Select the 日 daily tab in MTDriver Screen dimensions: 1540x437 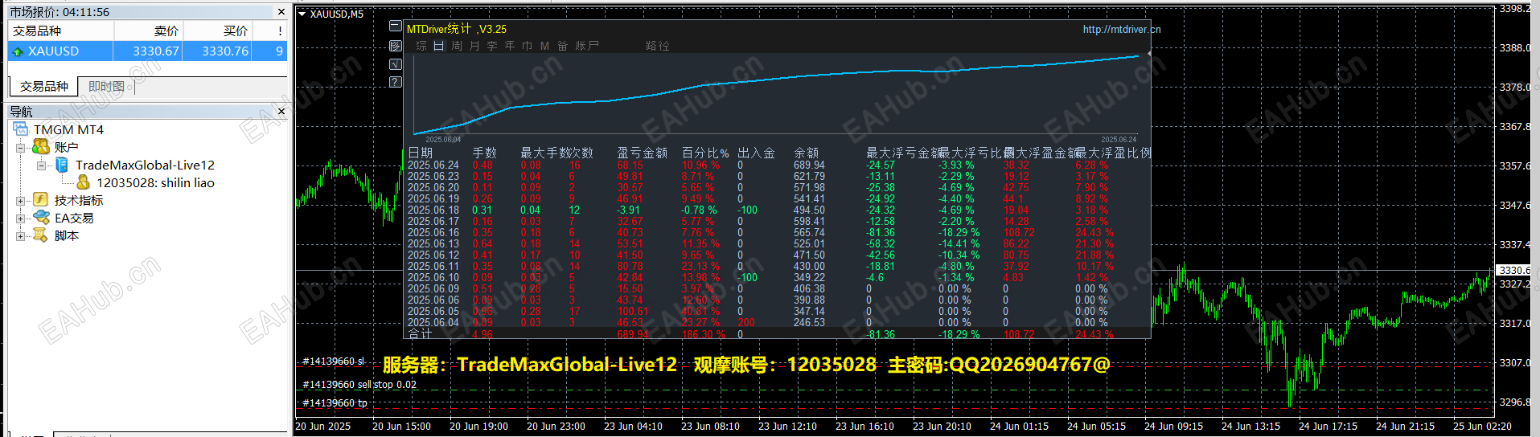pyautogui.click(x=439, y=46)
